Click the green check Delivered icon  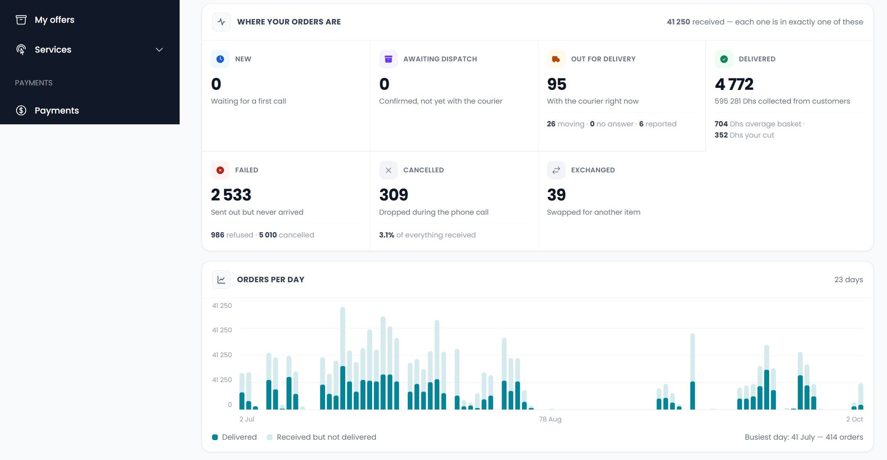point(724,59)
